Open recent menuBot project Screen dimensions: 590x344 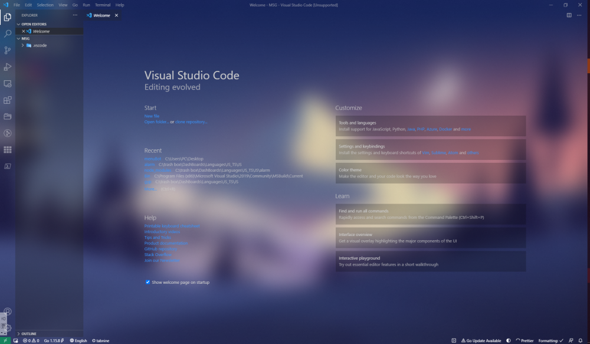point(152,159)
